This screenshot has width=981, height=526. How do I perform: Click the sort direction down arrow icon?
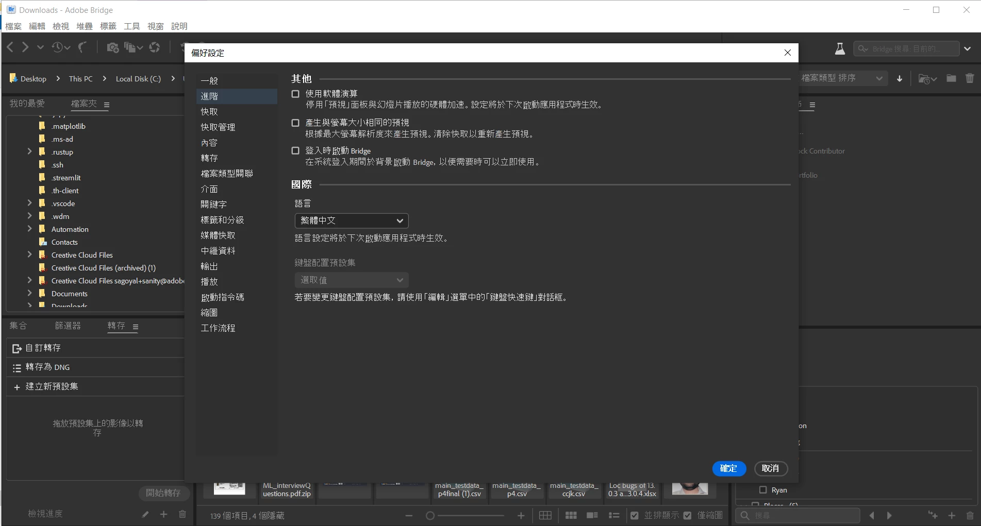[900, 78]
